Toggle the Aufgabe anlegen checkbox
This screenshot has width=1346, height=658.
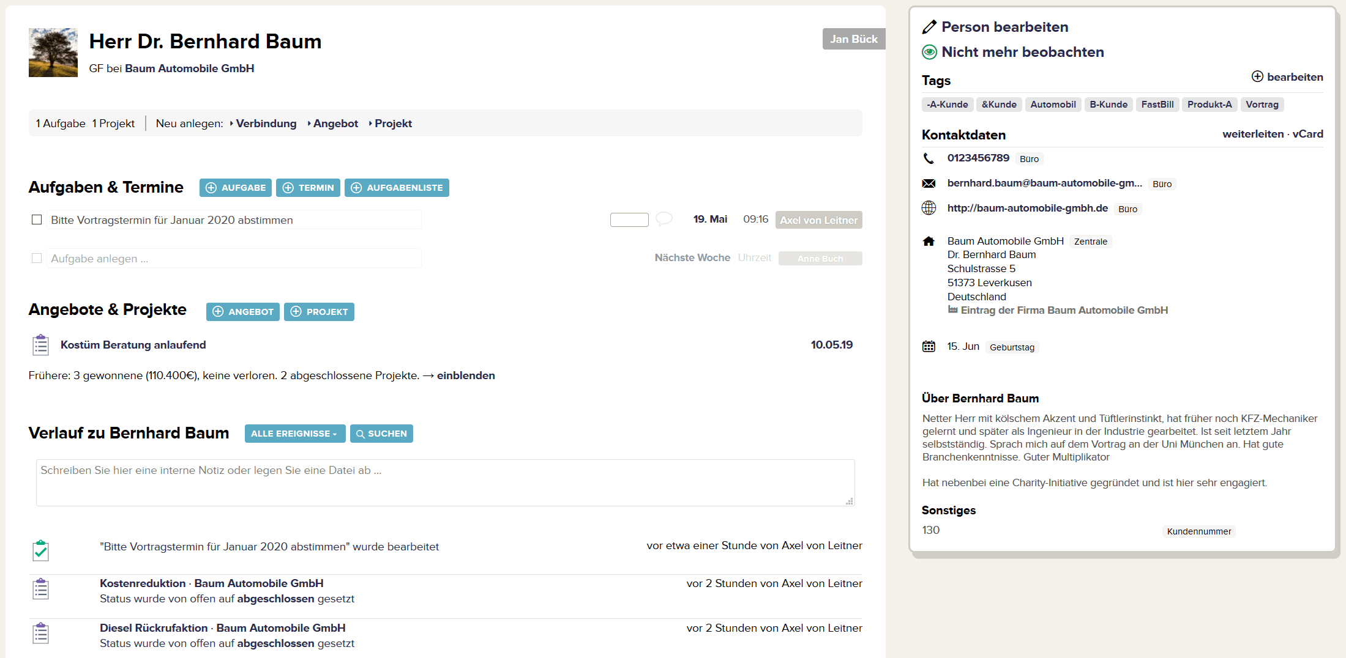37,258
